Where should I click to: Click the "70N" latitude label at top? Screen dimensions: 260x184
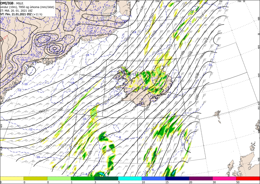(x=239, y=1)
